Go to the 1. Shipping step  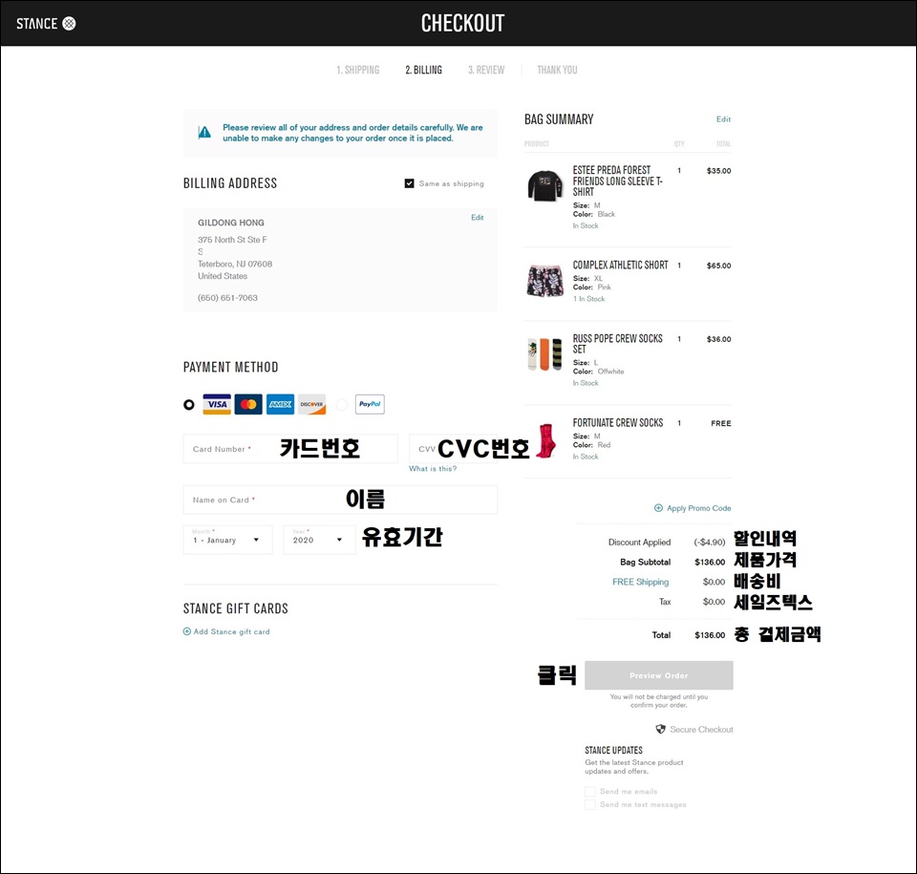click(358, 70)
